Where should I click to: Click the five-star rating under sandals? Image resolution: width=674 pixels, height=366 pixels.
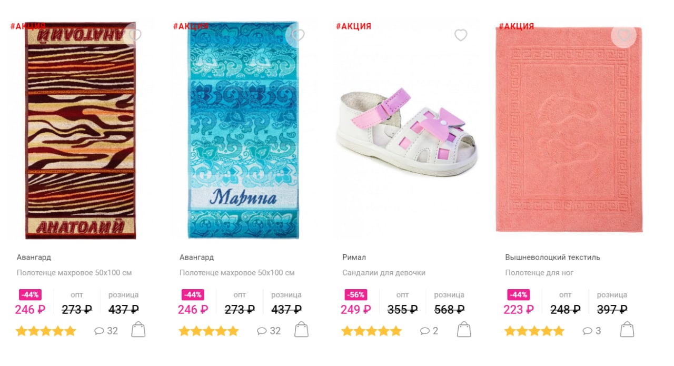371,331
